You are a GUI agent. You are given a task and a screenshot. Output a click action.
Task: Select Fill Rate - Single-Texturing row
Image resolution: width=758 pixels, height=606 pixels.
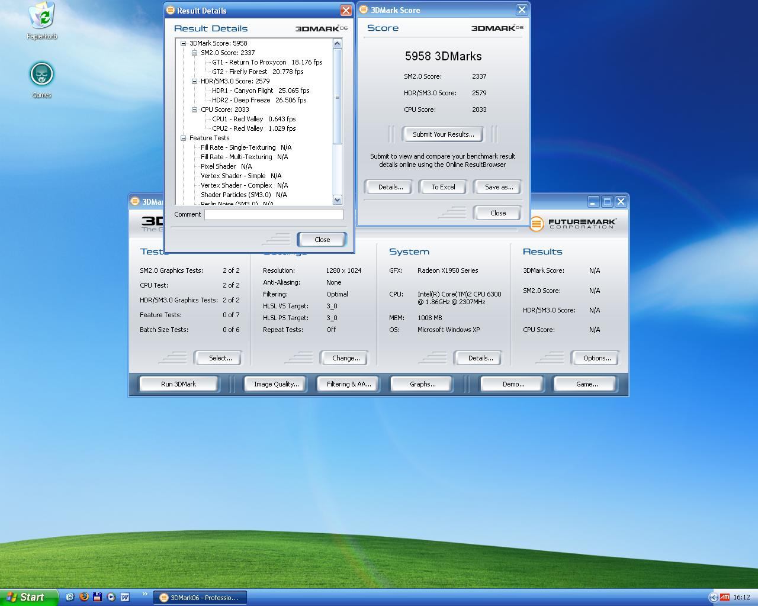click(x=246, y=147)
